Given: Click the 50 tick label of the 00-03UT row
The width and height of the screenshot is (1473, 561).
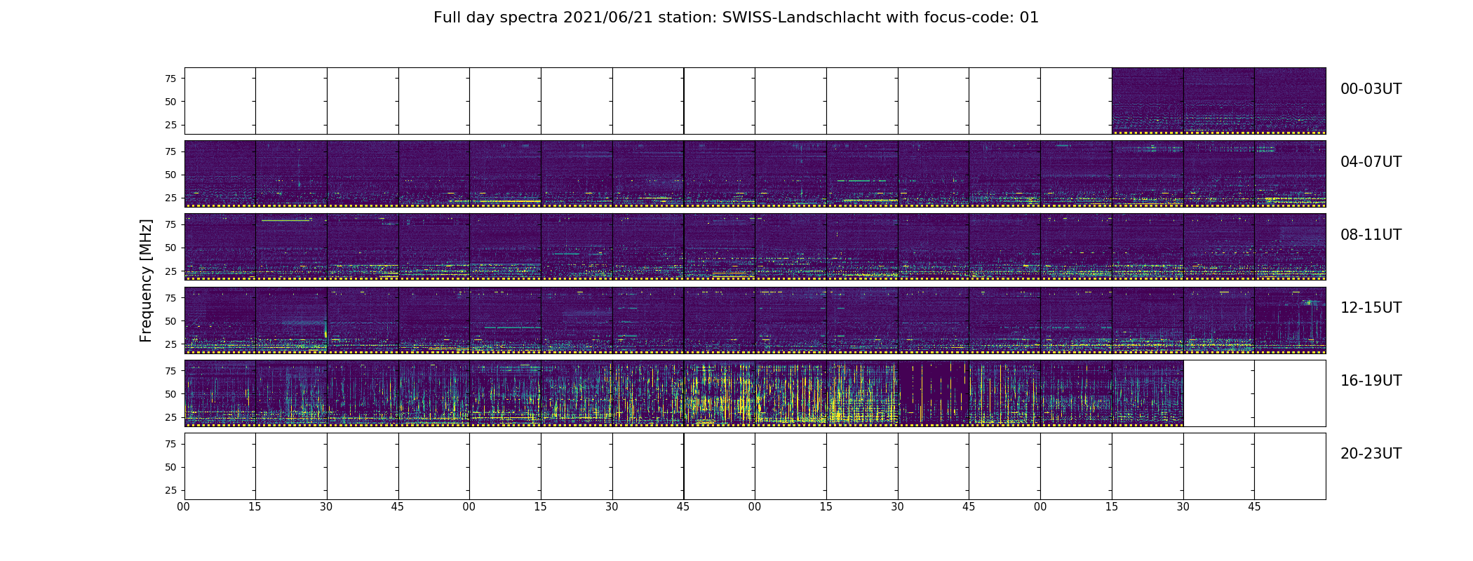Looking at the screenshot, I should pyautogui.click(x=170, y=102).
